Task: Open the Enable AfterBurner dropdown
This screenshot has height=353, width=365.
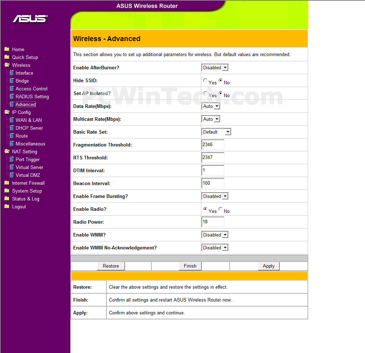Action: tap(215, 68)
